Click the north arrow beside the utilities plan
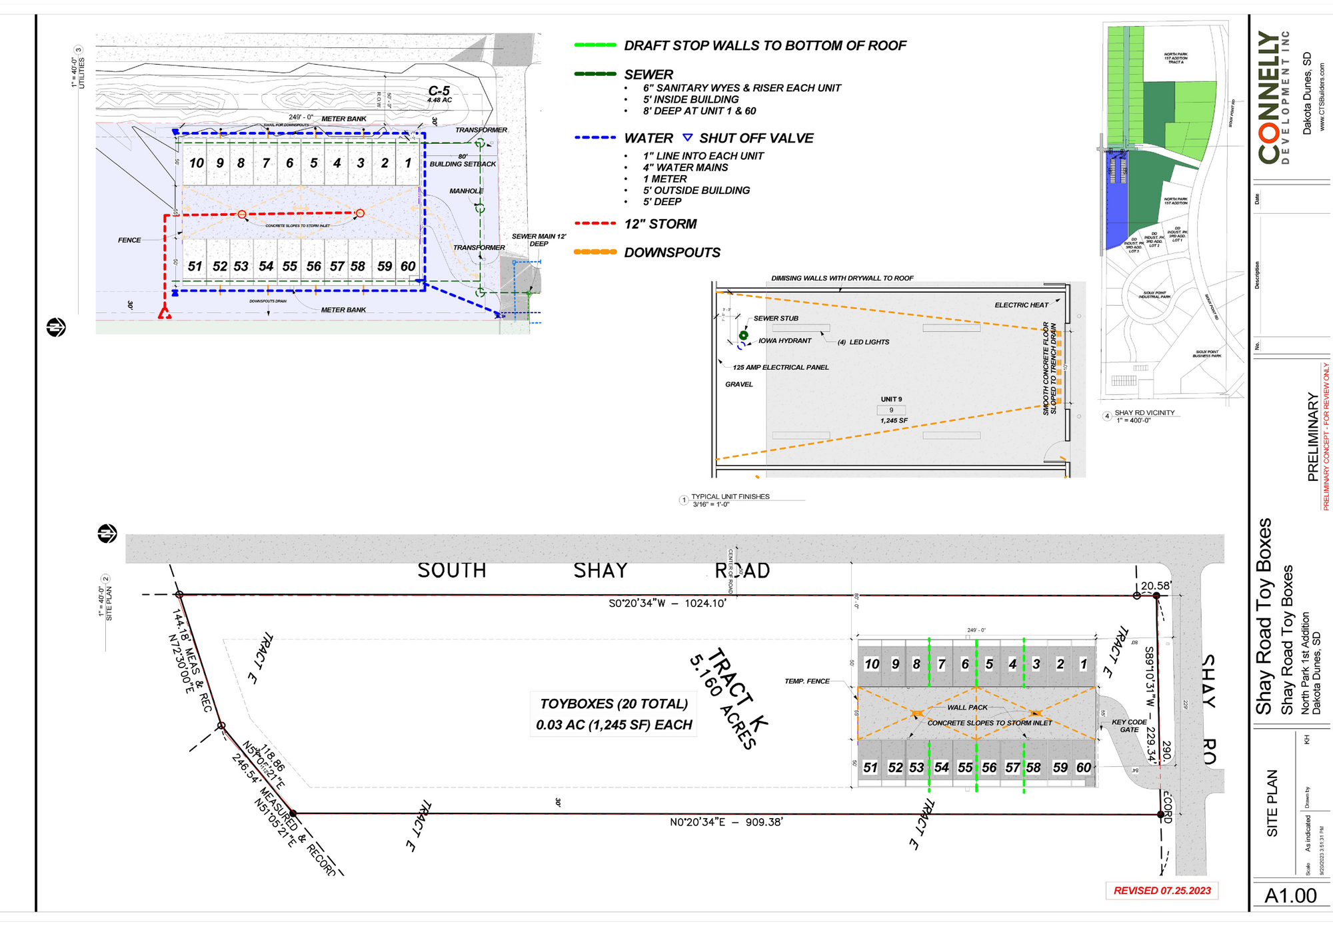Viewport: 1333px width, 926px height. pos(56,328)
